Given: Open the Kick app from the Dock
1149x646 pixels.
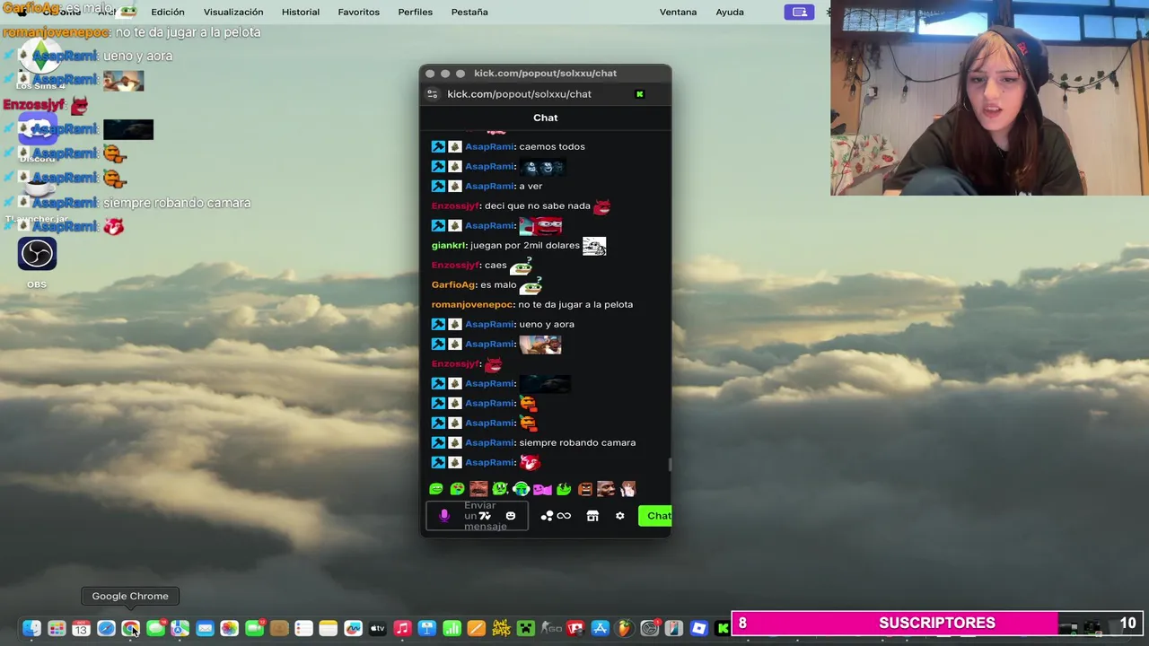Looking at the screenshot, I should [x=722, y=629].
